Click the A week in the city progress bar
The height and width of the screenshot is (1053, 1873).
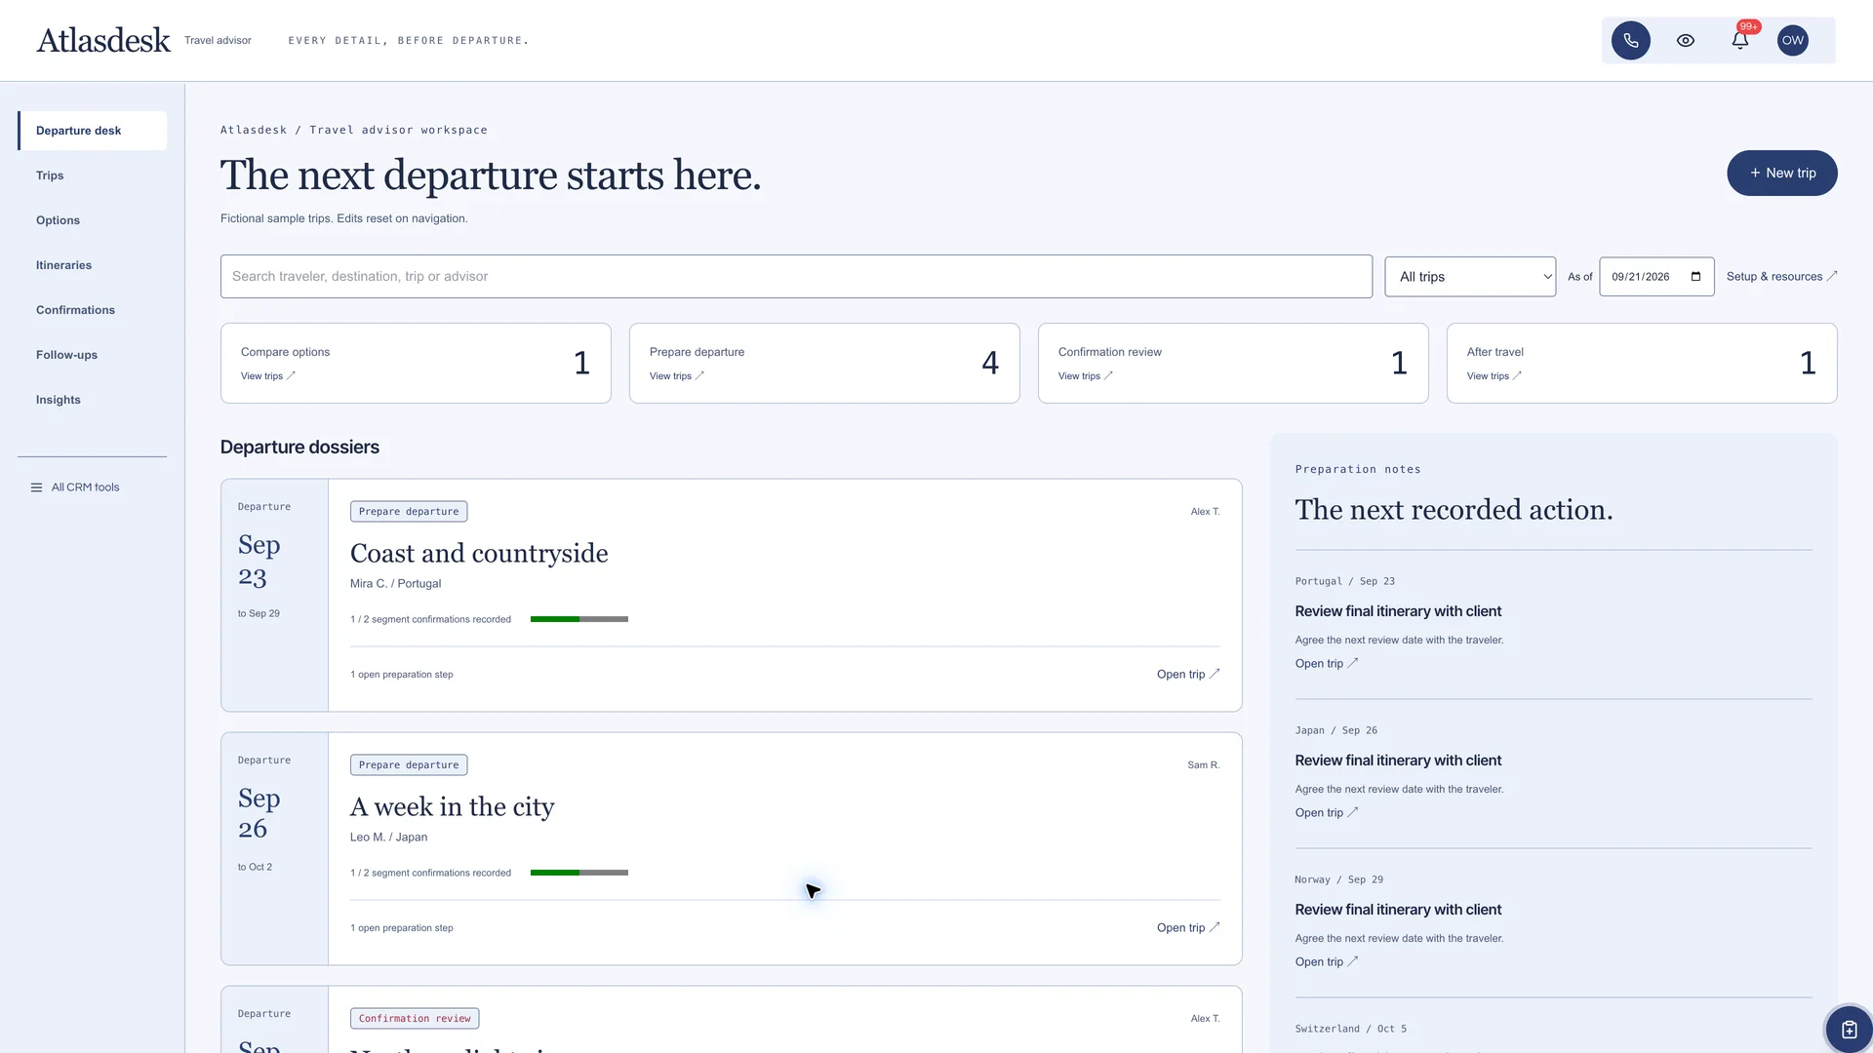tap(579, 873)
